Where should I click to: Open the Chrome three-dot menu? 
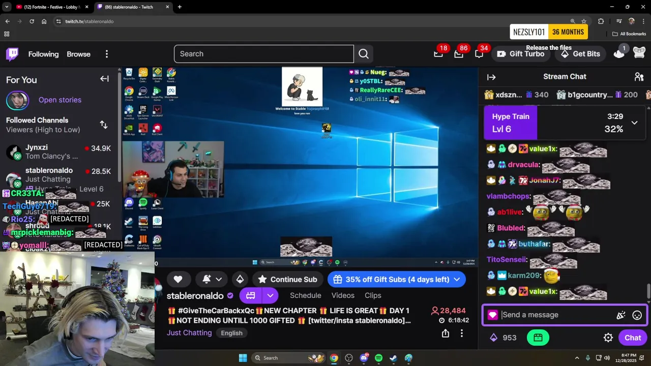643,21
